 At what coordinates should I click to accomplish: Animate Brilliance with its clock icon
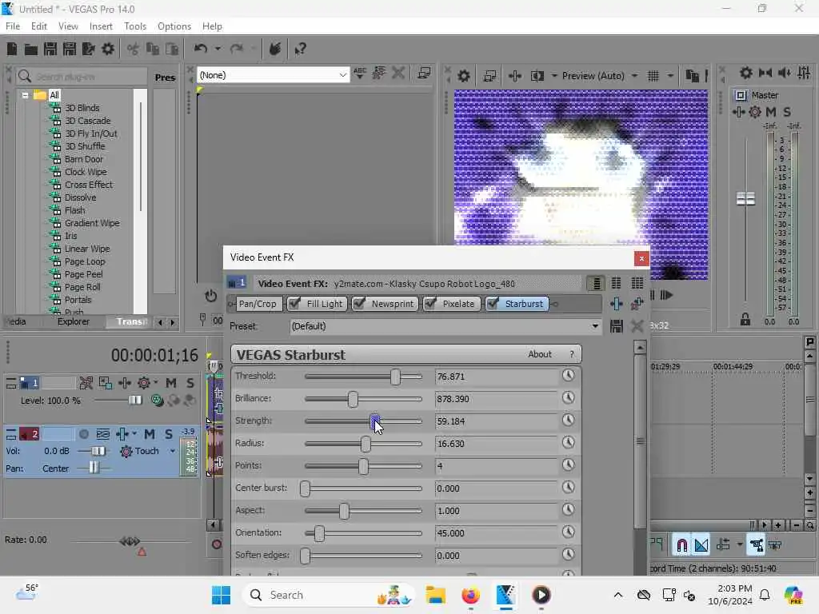click(x=569, y=398)
